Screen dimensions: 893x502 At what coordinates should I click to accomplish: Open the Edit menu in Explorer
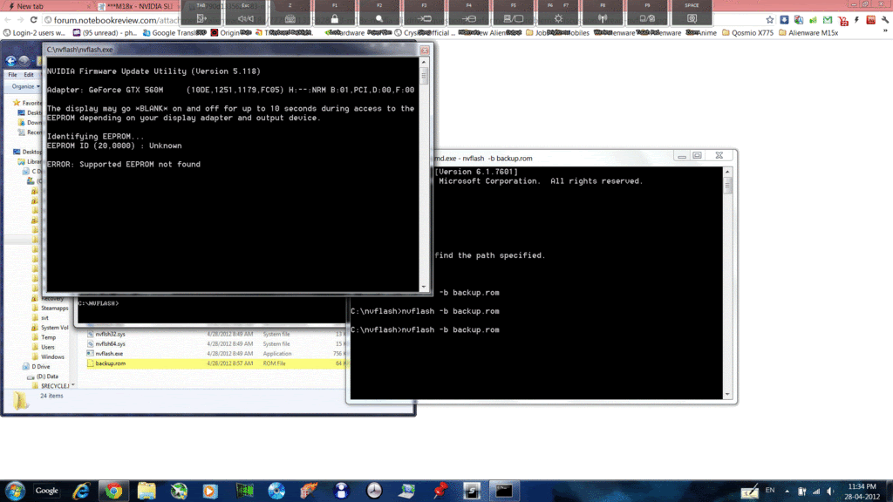coord(29,75)
